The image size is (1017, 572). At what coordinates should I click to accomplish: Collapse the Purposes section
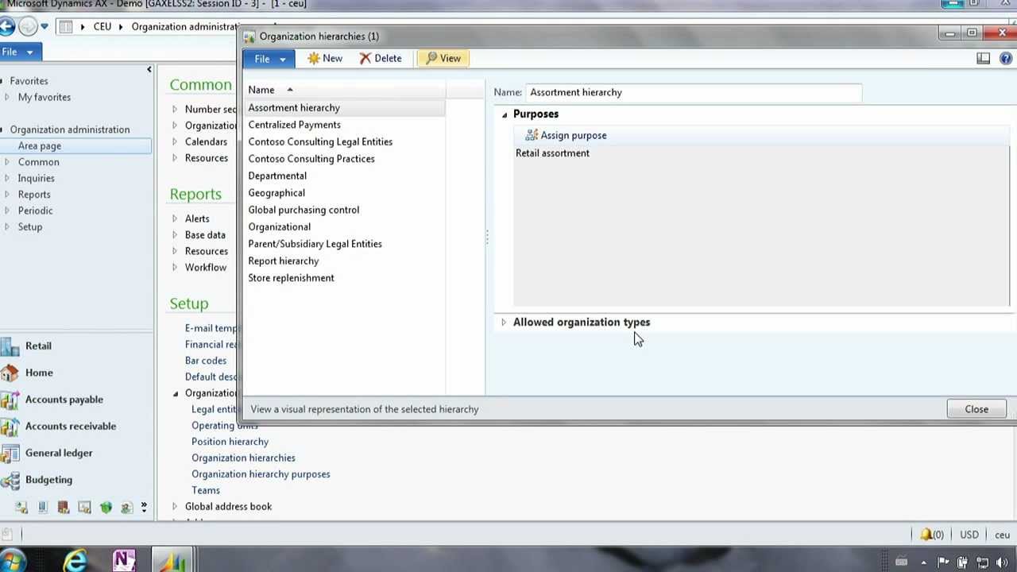click(x=504, y=114)
